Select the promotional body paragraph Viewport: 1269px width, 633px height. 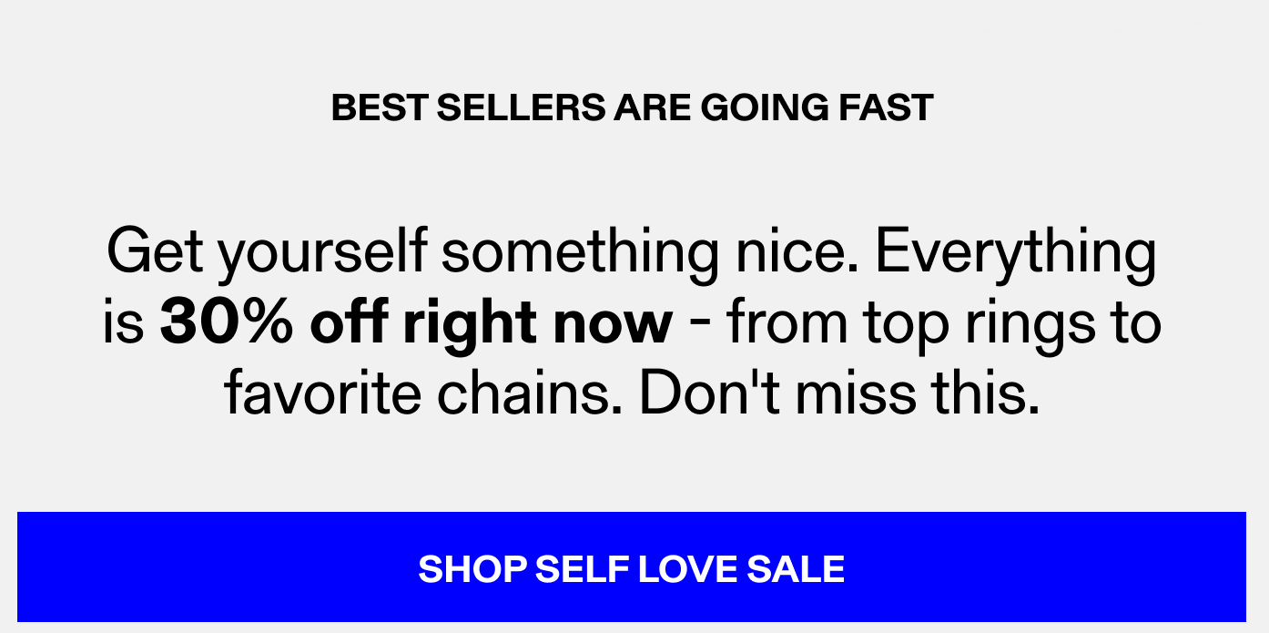click(632, 321)
